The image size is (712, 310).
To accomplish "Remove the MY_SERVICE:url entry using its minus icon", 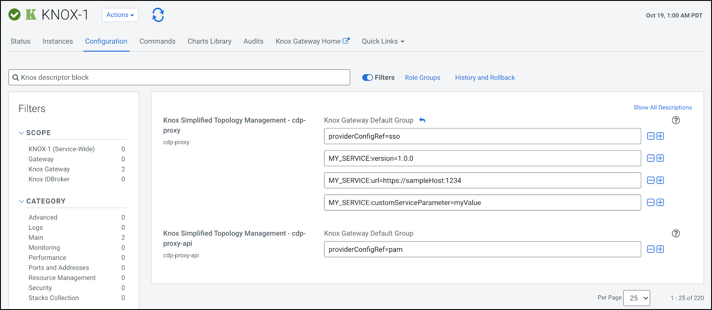I will pyautogui.click(x=651, y=180).
